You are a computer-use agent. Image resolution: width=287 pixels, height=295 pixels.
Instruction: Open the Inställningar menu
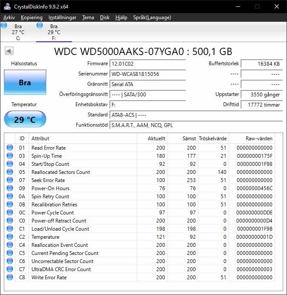63,17
